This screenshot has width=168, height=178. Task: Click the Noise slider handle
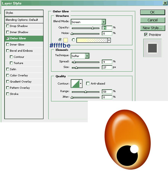tap(72, 34)
